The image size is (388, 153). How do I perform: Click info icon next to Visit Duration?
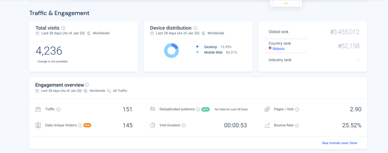click(x=183, y=125)
